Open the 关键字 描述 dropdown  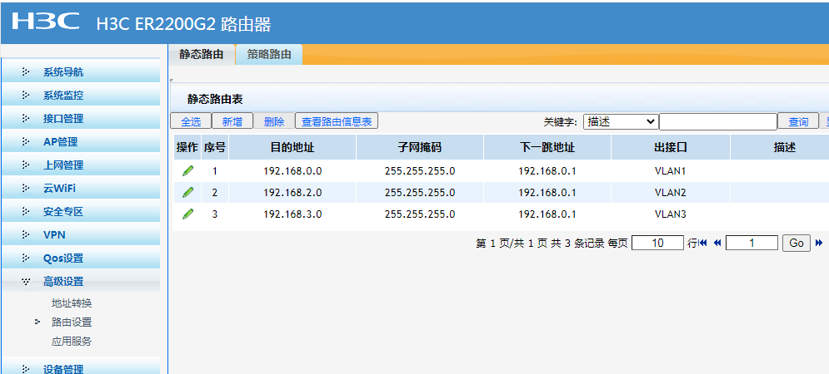[x=621, y=122]
